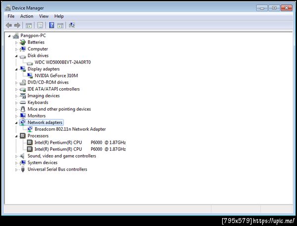The width and height of the screenshot is (297, 226).
Task: Expand the System devices category
Action: click(x=16, y=163)
